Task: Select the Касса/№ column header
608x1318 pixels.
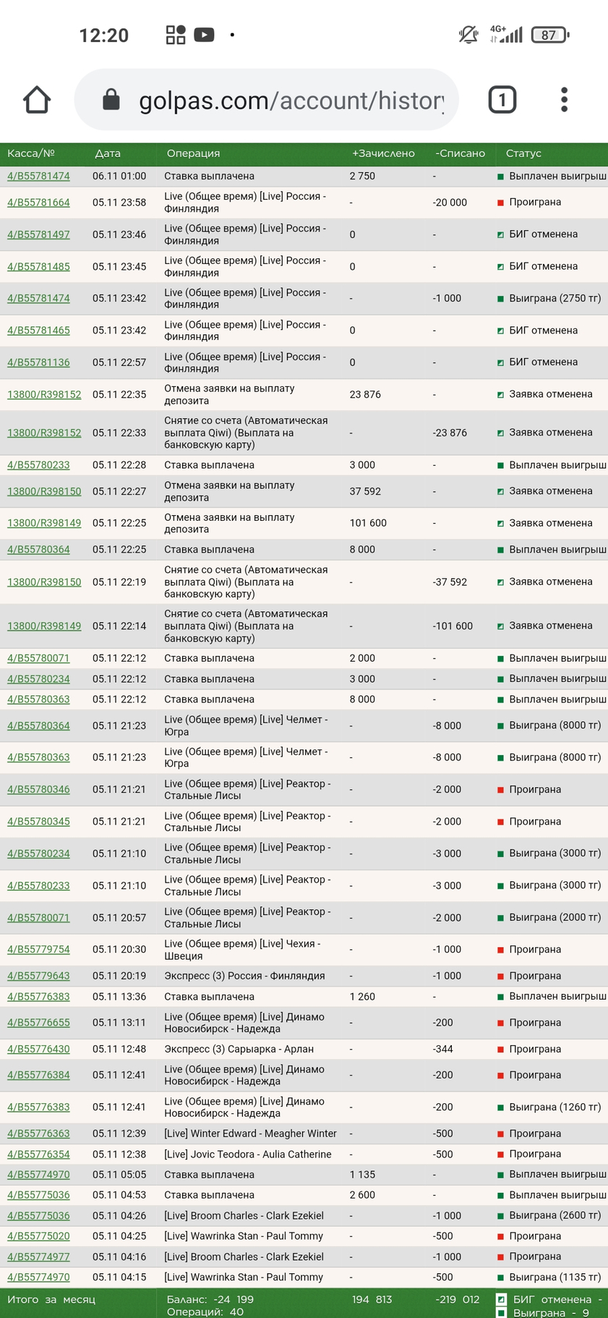Action: [31, 153]
